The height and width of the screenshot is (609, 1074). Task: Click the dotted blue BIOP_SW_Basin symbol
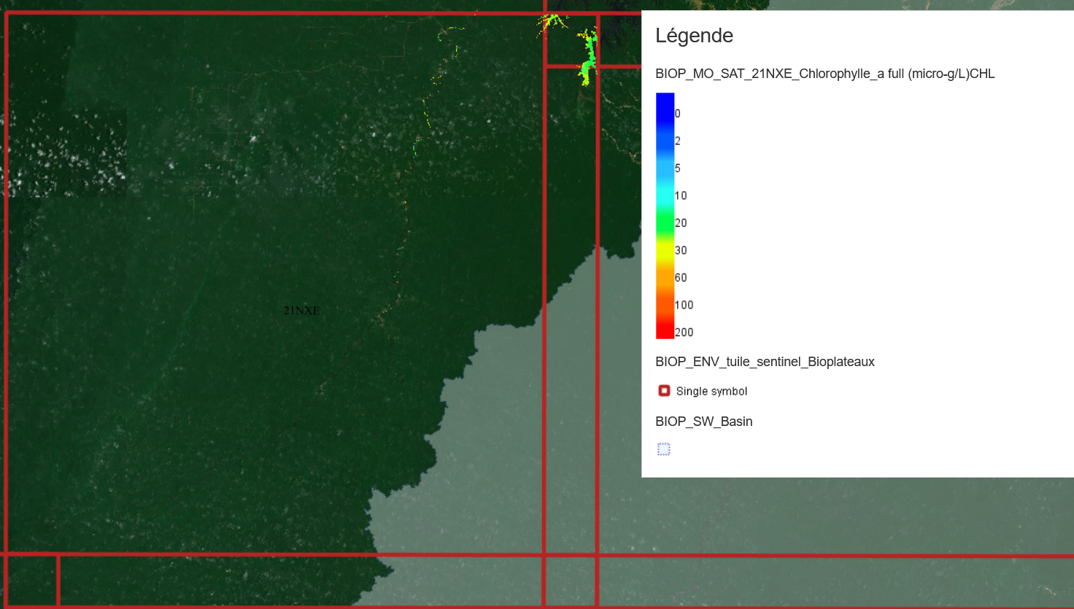point(663,449)
